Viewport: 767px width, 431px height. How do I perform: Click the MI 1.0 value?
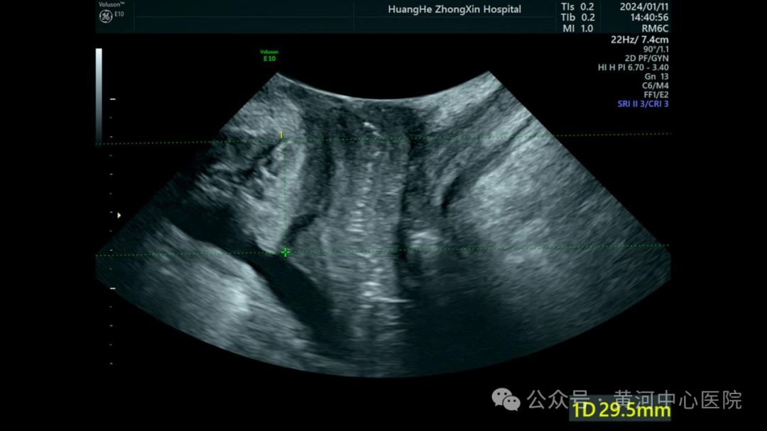(577, 28)
